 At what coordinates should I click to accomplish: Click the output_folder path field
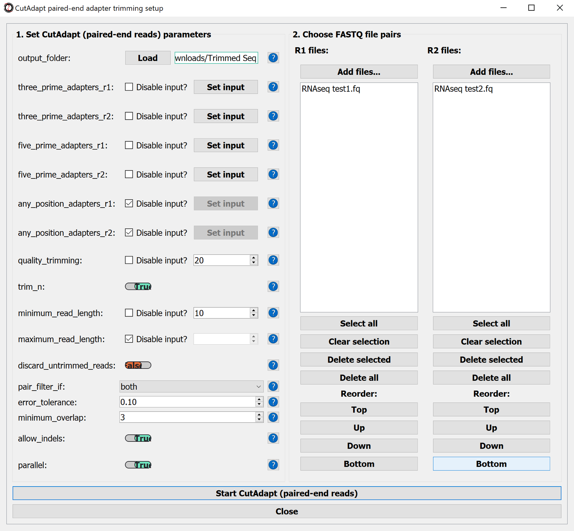tap(216, 58)
